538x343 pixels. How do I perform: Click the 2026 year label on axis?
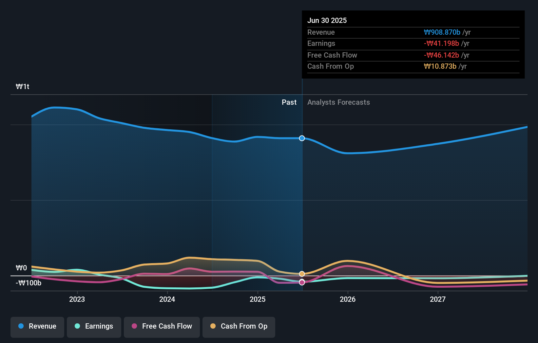tap(348, 299)
